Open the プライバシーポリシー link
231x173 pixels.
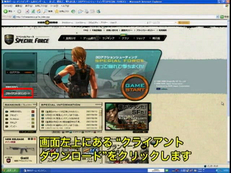click(x=145, y=30)
